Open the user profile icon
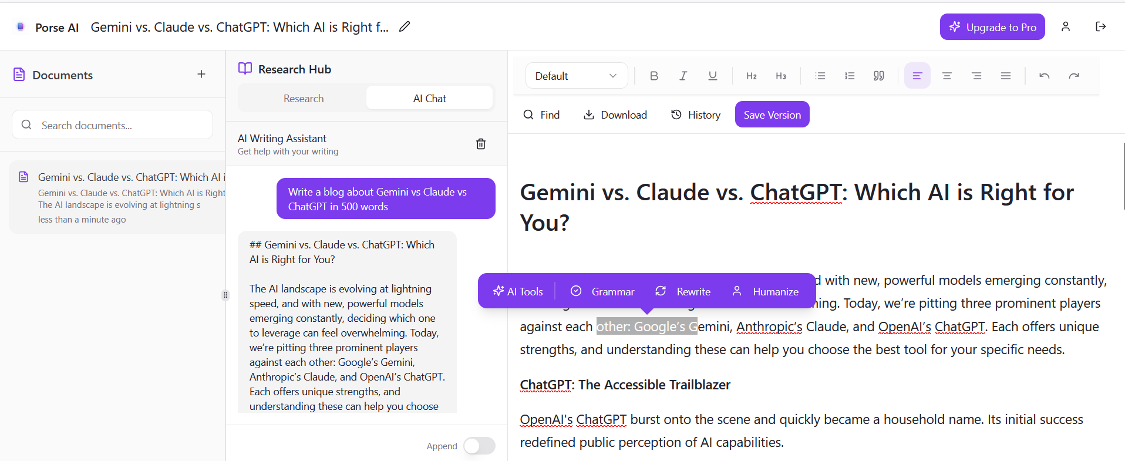The height and width of the screenshot is (461, 1125). (x=1066, y=26)
